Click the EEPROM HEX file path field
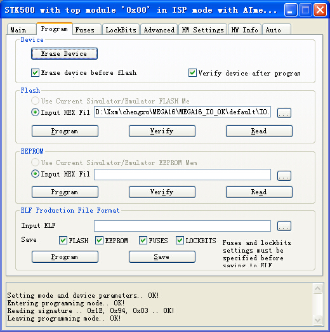Image resolution: width=330 pixels, height=332 pixels. [x=182, y=175]
